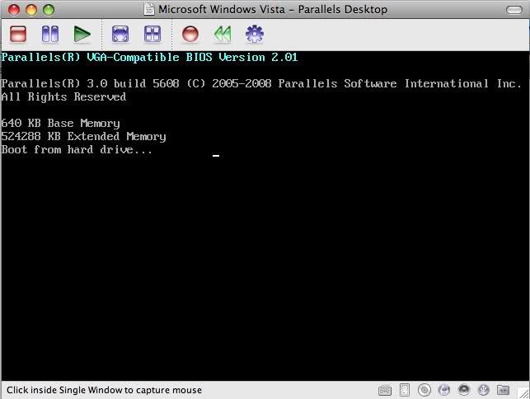Click 'Parallels(R) 3.0 build 5608' line

coord(261,83)
